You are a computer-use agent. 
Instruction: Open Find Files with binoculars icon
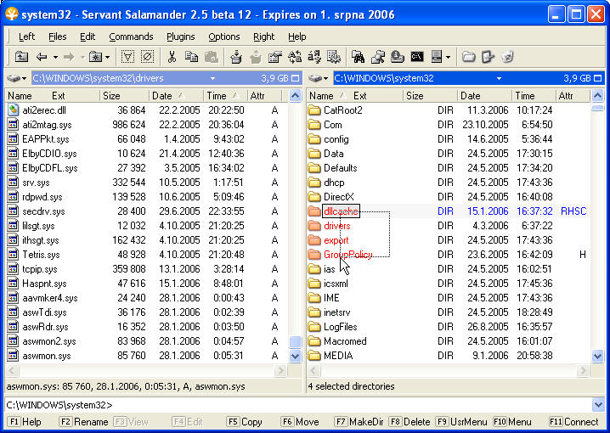point(358,57)
